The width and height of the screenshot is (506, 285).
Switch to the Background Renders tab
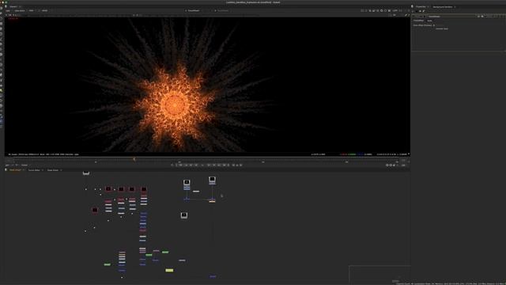pyautogui.click(x=443, y=7)
